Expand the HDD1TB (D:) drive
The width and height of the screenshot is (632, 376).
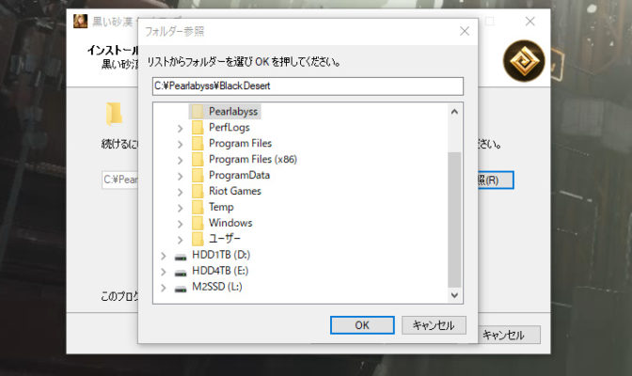(x=164, y=256)
